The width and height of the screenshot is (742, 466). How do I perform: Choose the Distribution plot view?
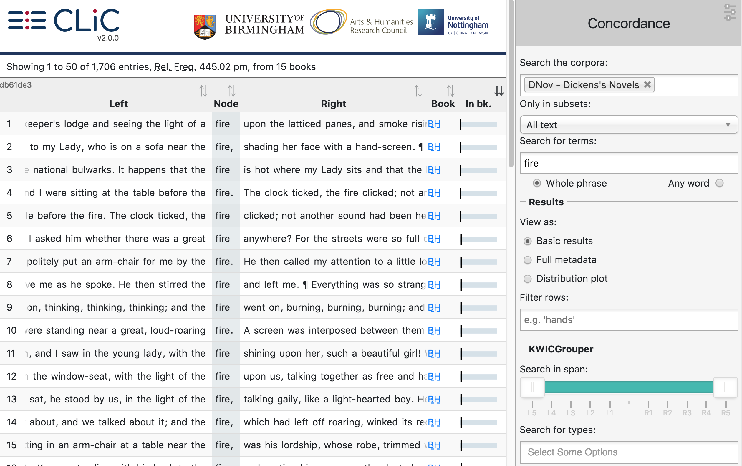pos(528,279)
